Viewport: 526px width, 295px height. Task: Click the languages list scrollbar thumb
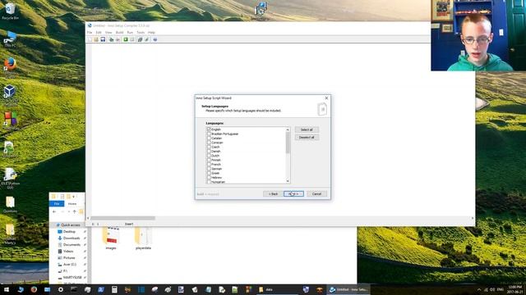coord(288,143)
